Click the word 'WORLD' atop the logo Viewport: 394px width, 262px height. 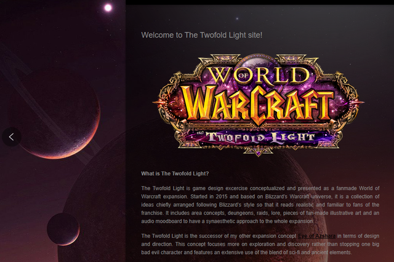pyautogui.click(x=259, y=75)
